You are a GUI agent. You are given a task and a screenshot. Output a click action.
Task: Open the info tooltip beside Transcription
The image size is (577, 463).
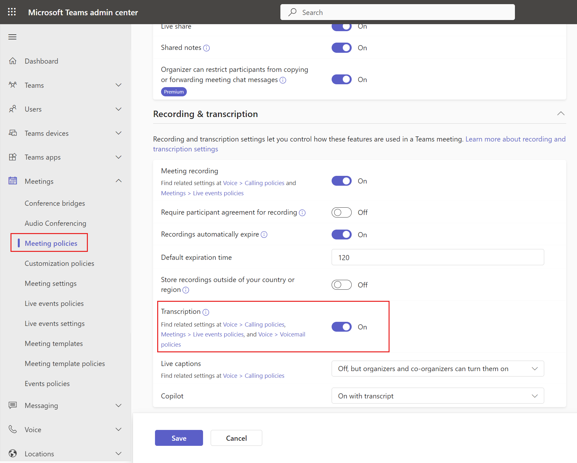[206, 312]
